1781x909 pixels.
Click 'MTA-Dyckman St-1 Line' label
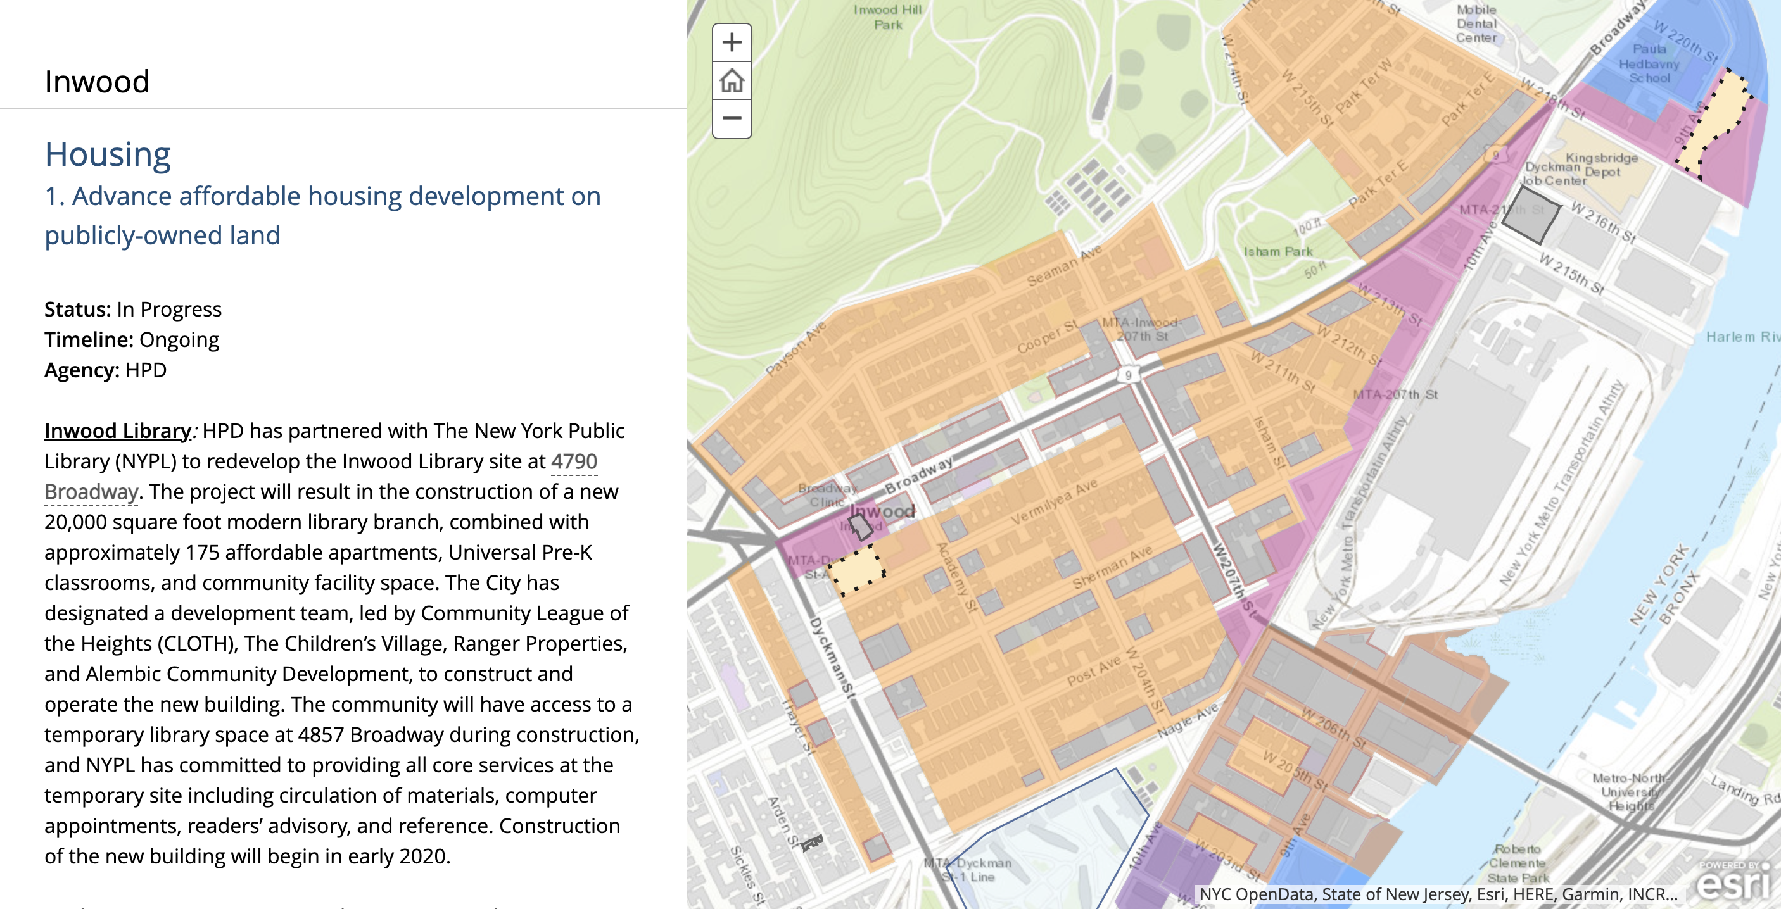(x=968, y=870)
